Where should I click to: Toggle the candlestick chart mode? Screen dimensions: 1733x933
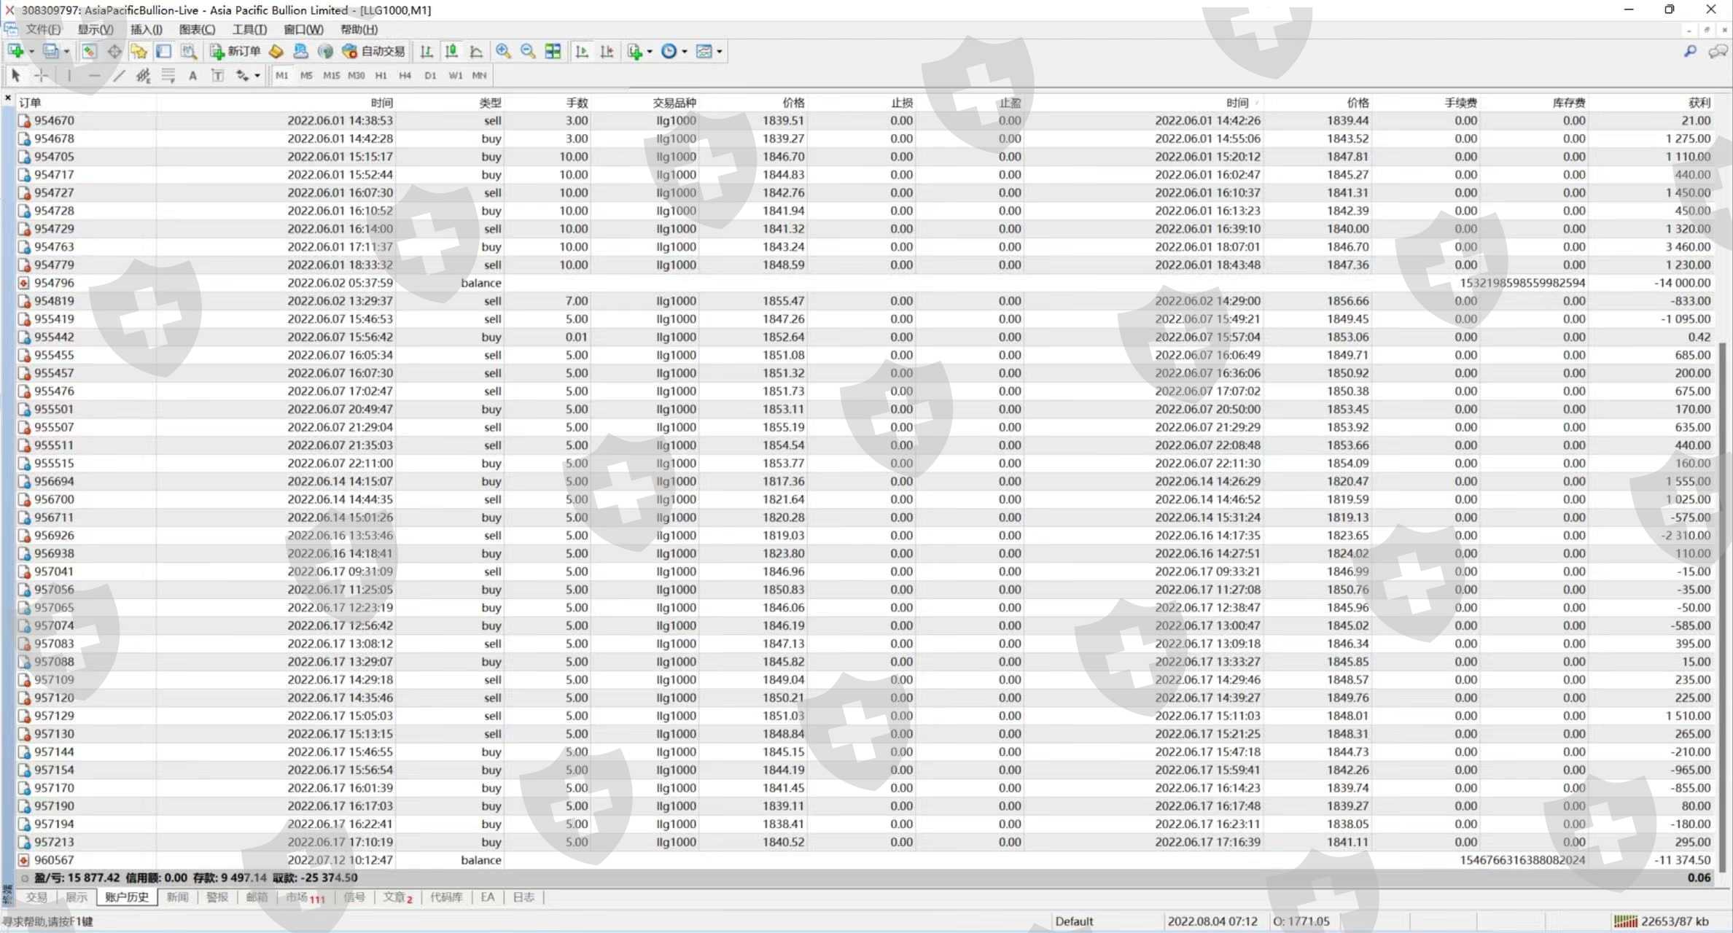pos(451,51)
